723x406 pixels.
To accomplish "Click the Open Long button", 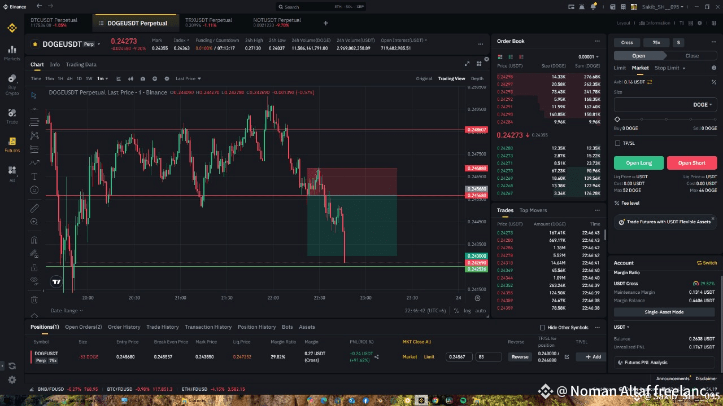I will click(639, 163).
